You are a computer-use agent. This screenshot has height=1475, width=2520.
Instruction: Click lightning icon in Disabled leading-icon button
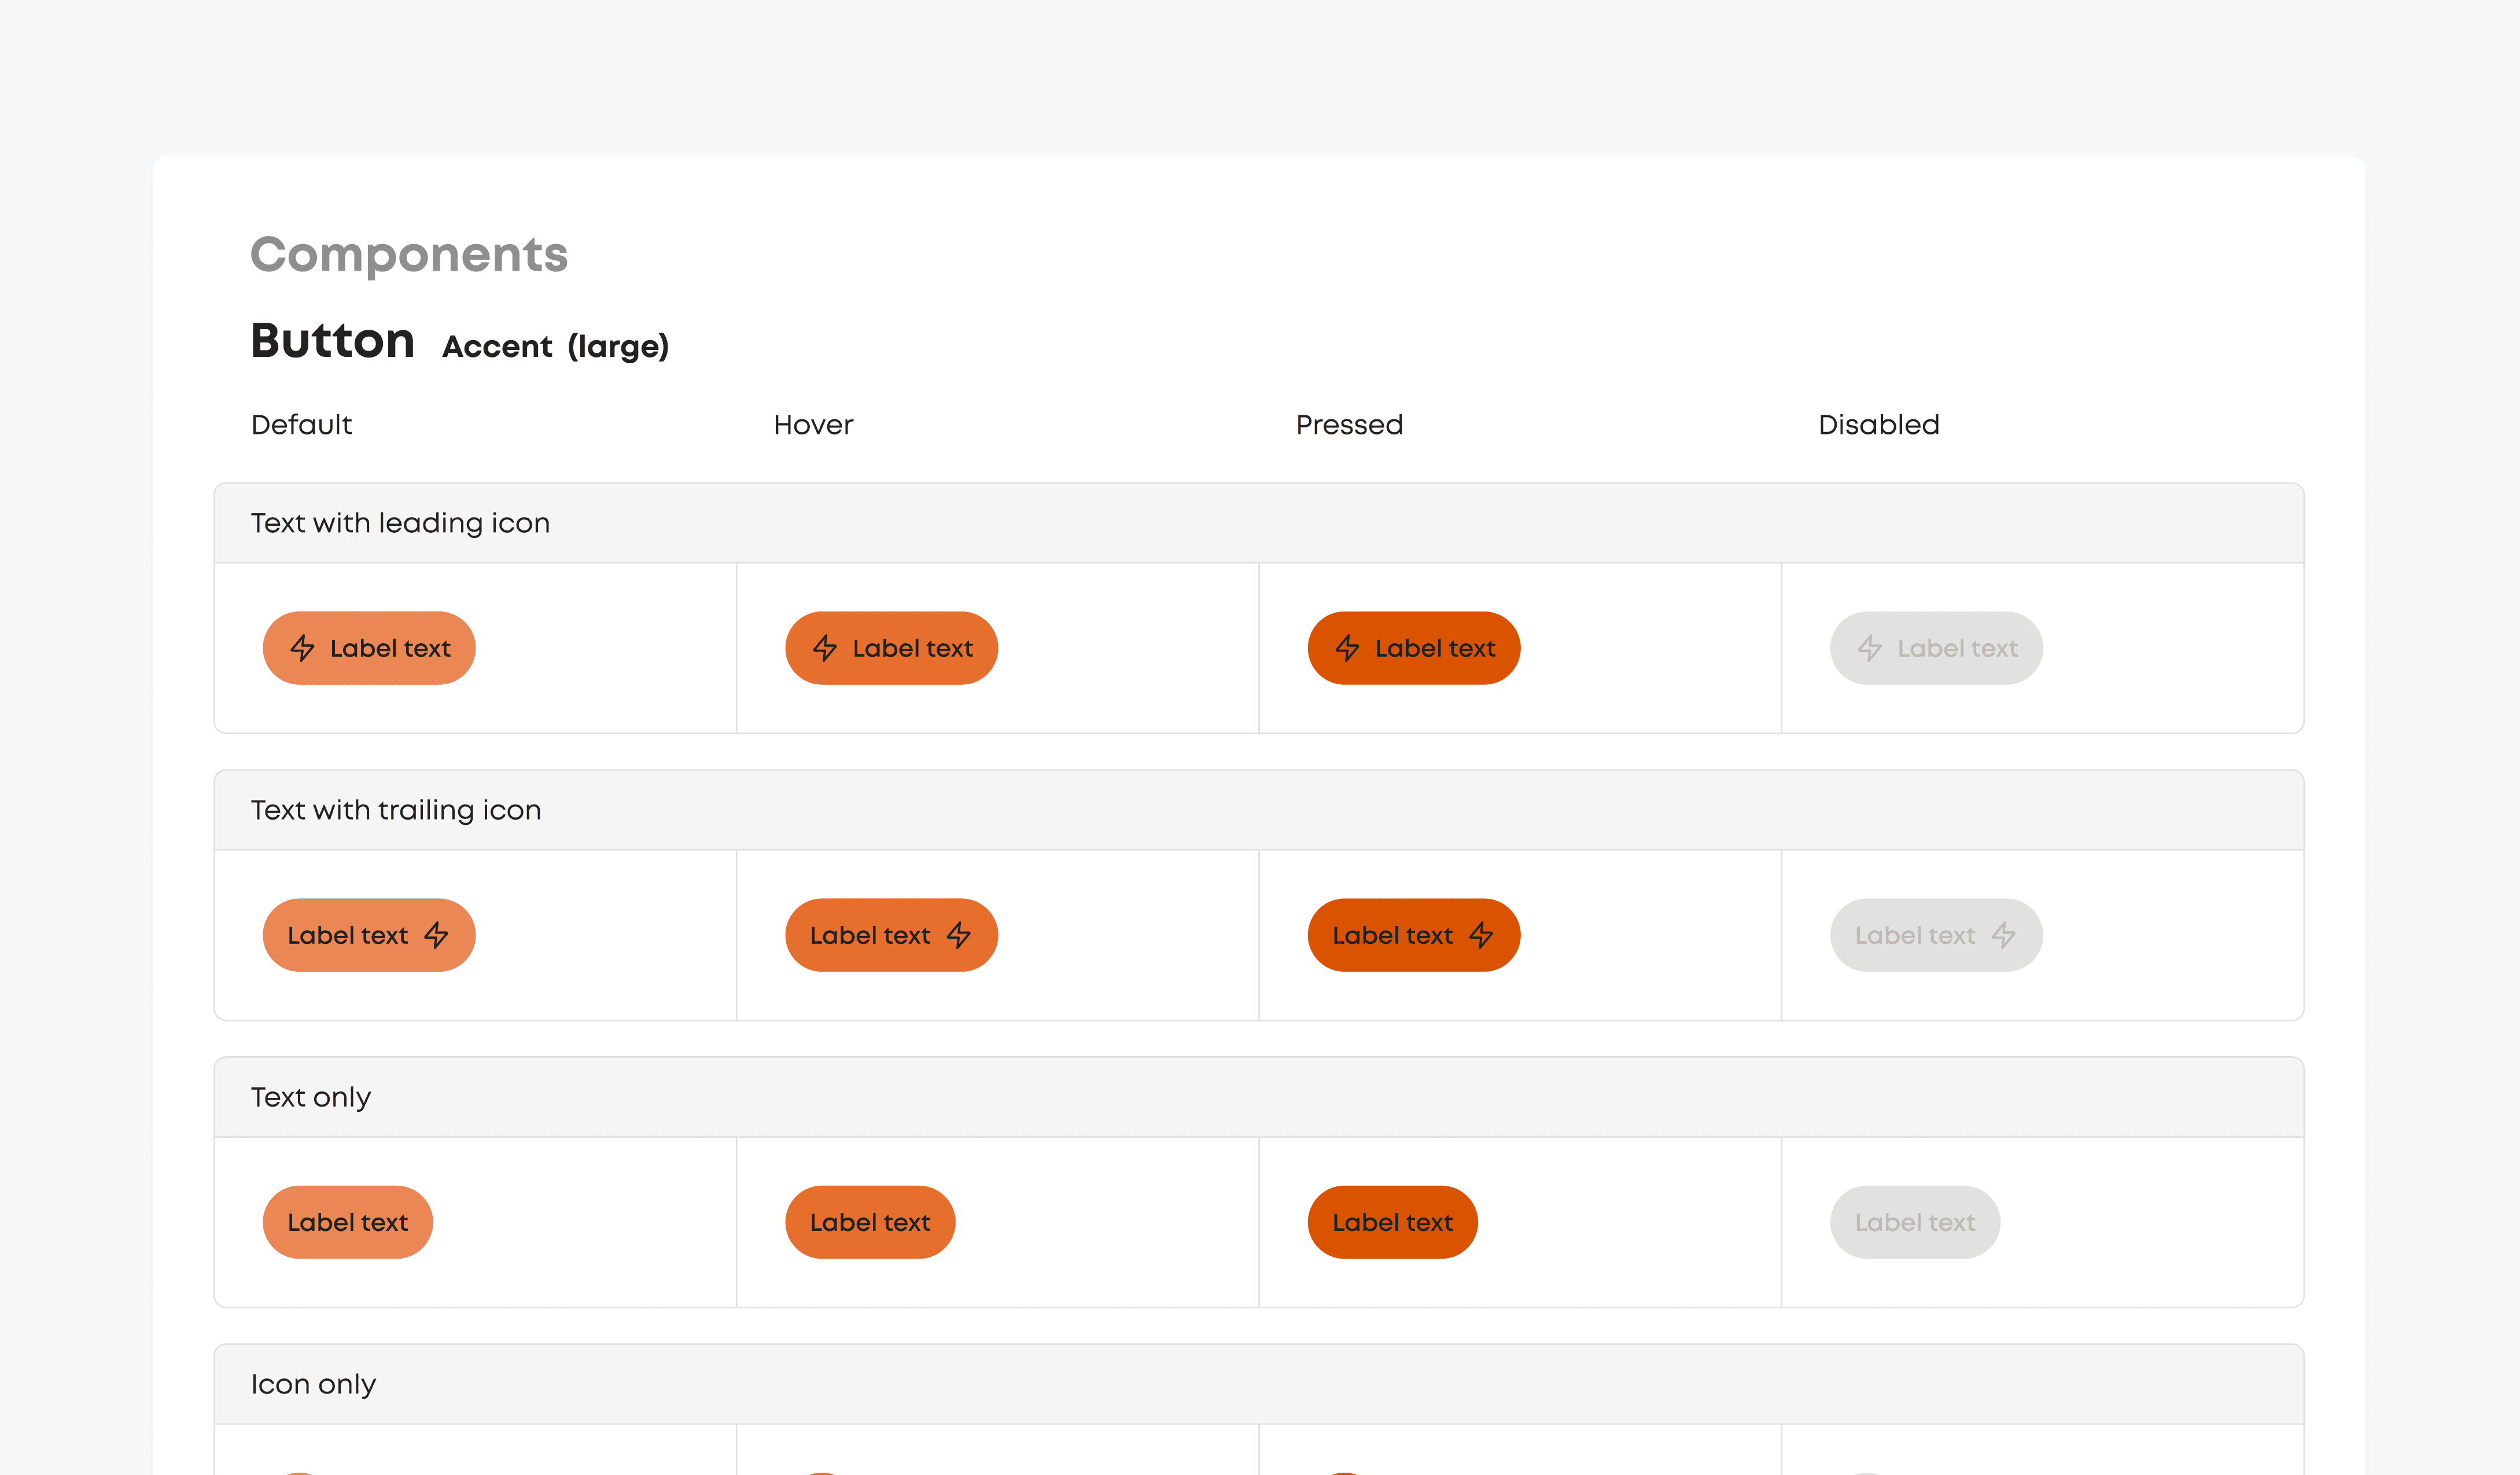tap(1870, 648)
